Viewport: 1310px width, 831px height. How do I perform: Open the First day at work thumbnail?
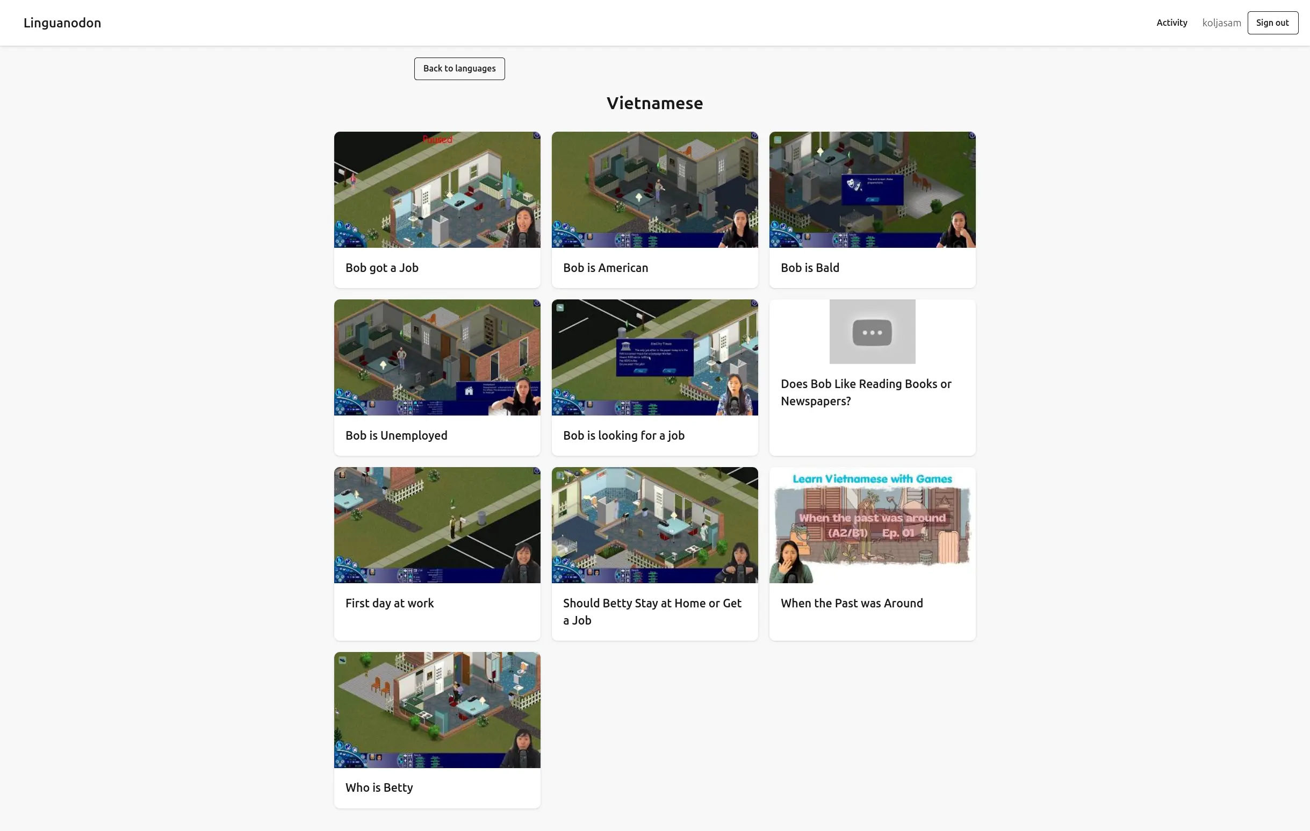(437, 525)
